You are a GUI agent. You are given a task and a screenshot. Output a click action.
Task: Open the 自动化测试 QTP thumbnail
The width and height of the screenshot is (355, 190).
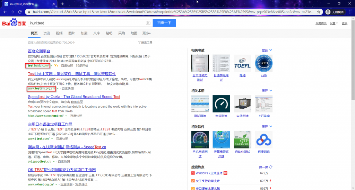(x=242, y=139)
